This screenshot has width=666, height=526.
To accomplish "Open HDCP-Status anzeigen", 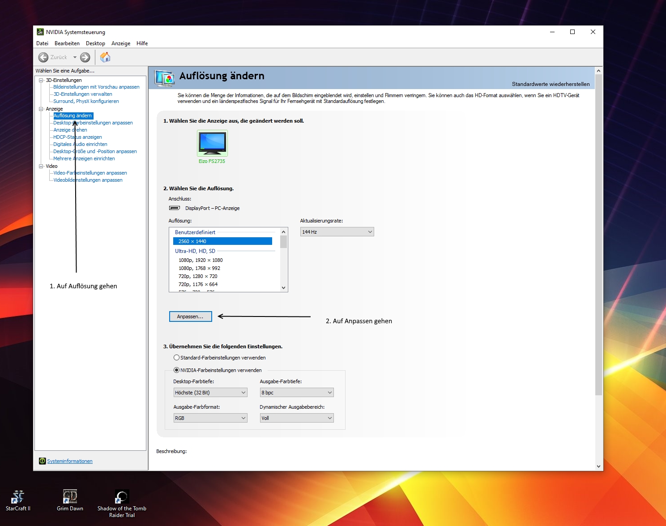I will (77, 137).
